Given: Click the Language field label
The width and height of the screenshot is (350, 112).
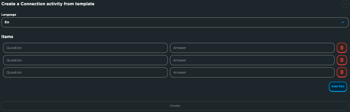Looking at the screenshot, I should (9, 15).
